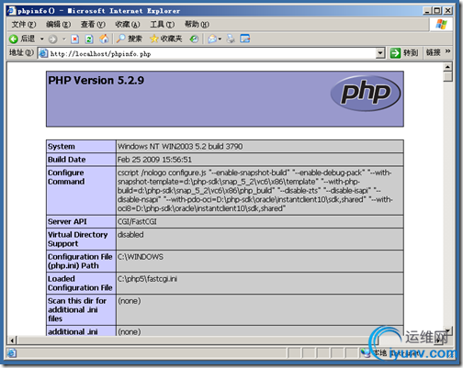
Task: Expand the Links toolbar chevron
Action: coord(447,51)
